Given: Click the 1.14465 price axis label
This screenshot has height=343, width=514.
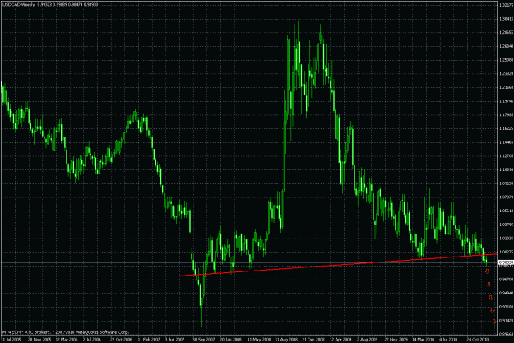Looking at the screenshot, I should tap(506, 142).
